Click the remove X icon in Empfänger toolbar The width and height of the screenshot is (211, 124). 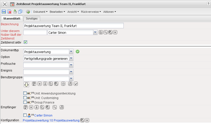pos(31,107)
